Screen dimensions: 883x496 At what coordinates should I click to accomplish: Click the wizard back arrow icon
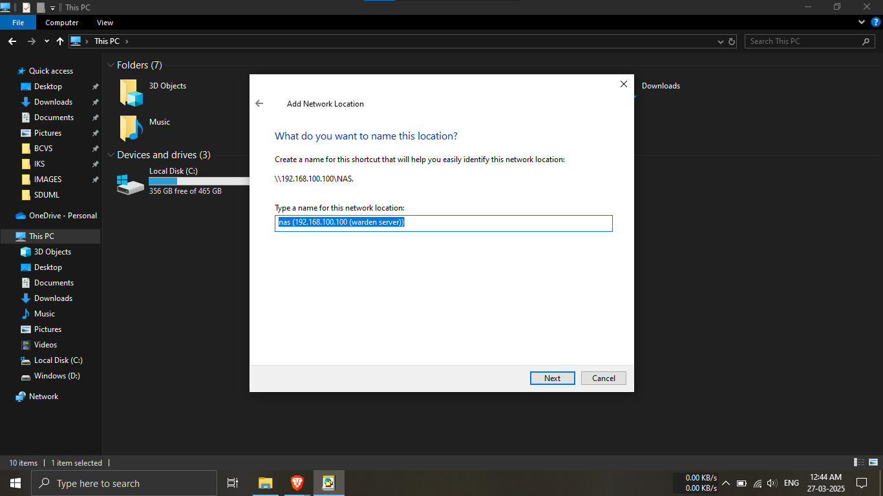coord(259,103)
